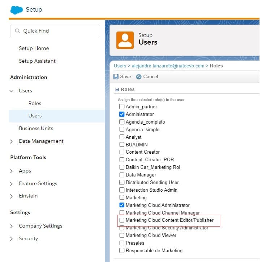Check the Marketing Cloud Content Editor/Publisher box

[x=122, y=220]
